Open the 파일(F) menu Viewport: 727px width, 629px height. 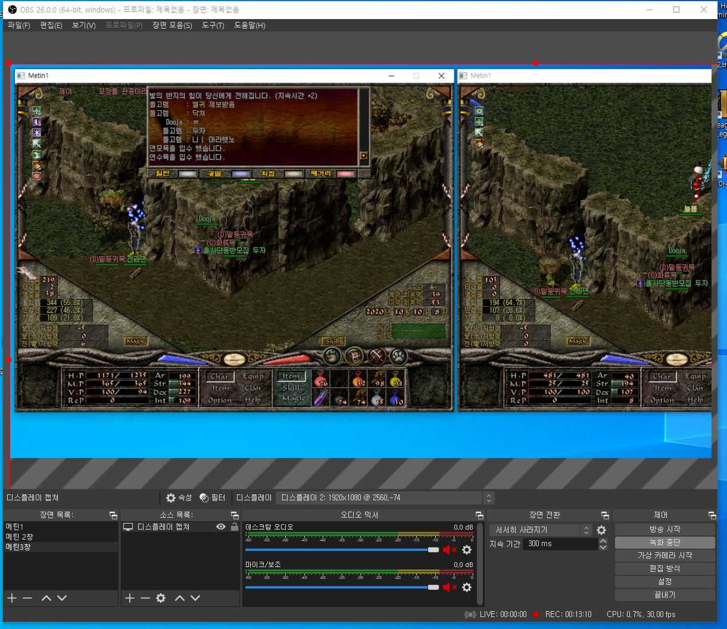tap(18, 26)
